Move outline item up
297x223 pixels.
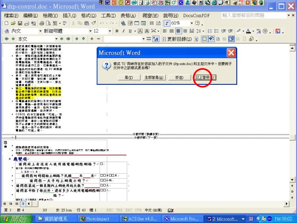pyautogui.click(x=77, y=39)
